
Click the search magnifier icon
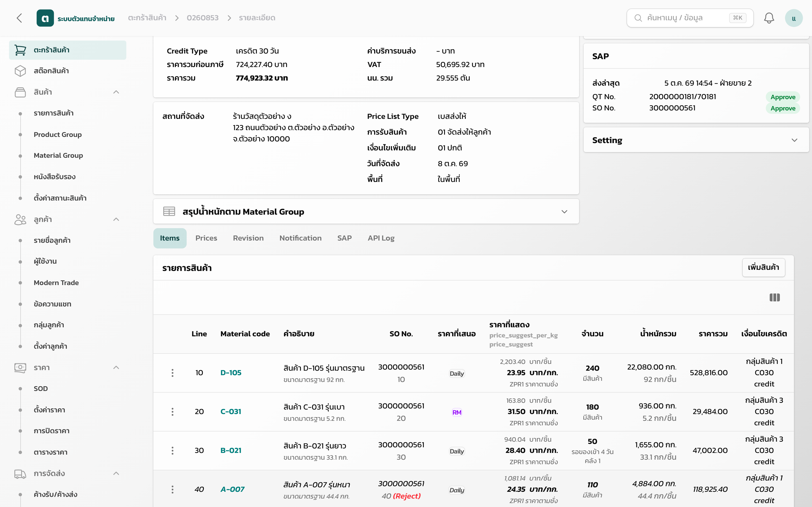click(638, 18)
